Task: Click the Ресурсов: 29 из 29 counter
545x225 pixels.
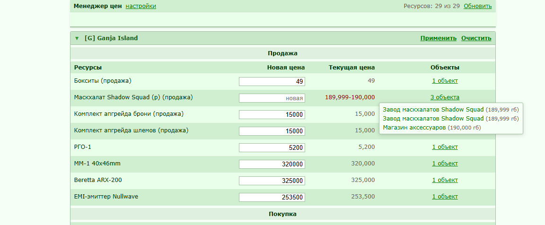Action: pyautogui.click(x=431, y=6)
